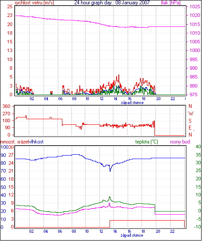Click the red precipitation step near hour 13
This screenshot has width=202, height=241.
click(x=110, y=224)
